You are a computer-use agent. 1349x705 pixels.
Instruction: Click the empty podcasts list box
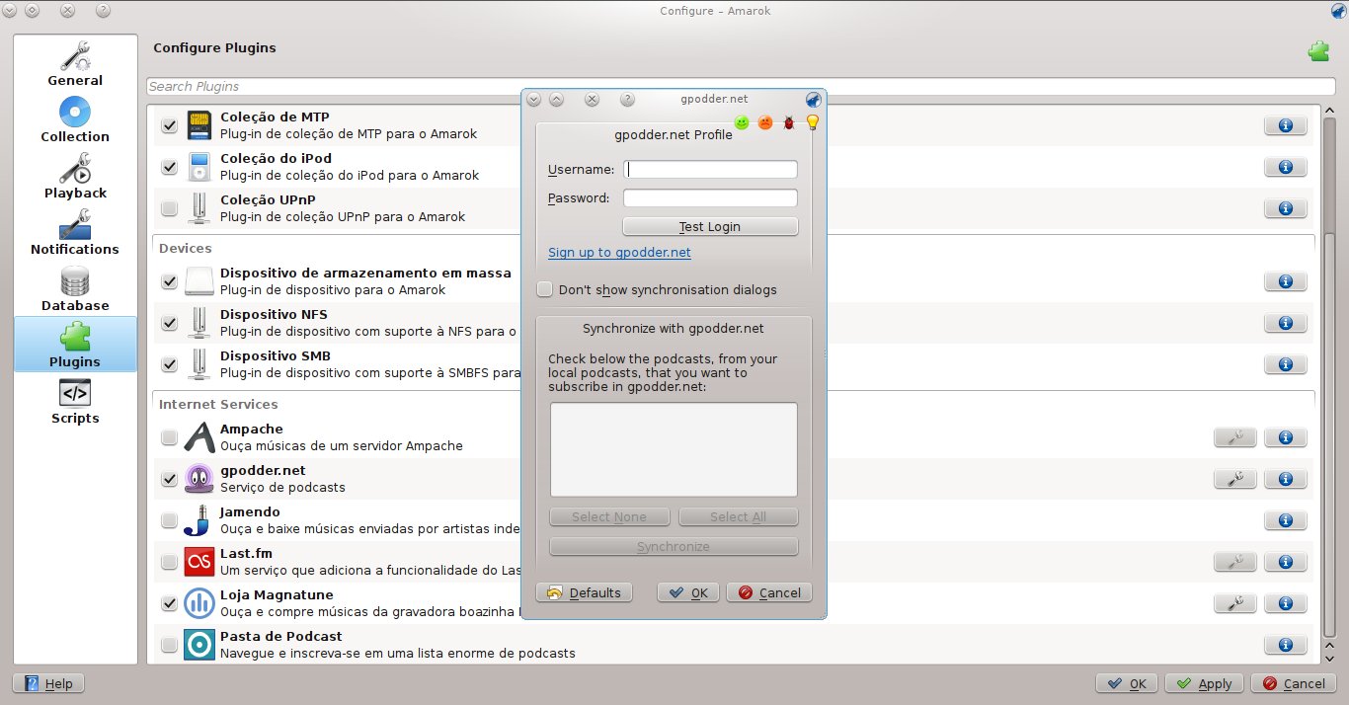coord(674,449)
